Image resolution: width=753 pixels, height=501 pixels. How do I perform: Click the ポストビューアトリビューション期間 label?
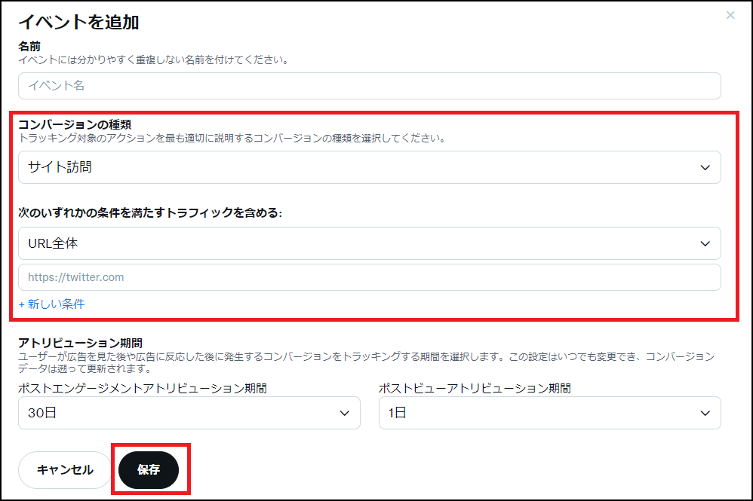[475, 388]
